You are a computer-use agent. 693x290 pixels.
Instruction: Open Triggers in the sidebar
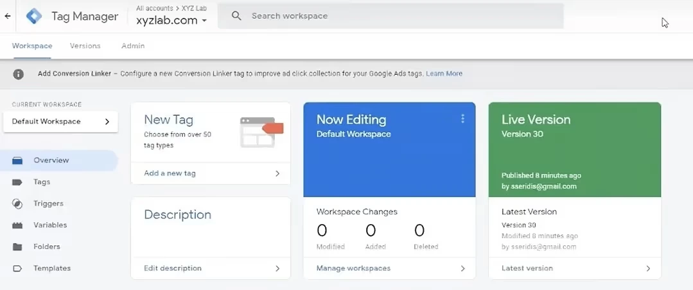[x=48, y=204]
